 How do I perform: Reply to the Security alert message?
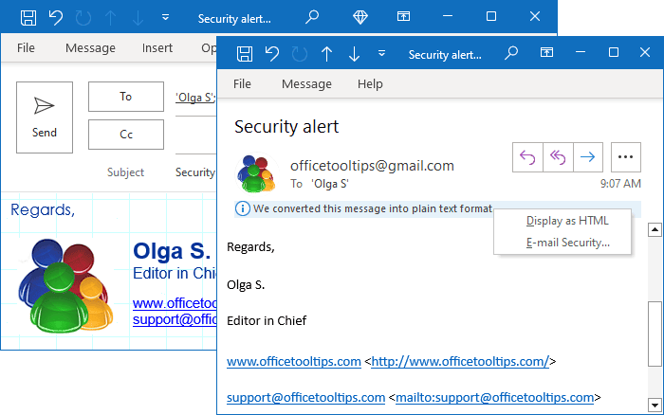point(527,157)
